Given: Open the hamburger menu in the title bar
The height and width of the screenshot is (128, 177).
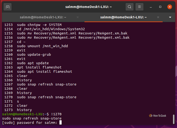Looking at the screenshot, I should click(139, 7).
